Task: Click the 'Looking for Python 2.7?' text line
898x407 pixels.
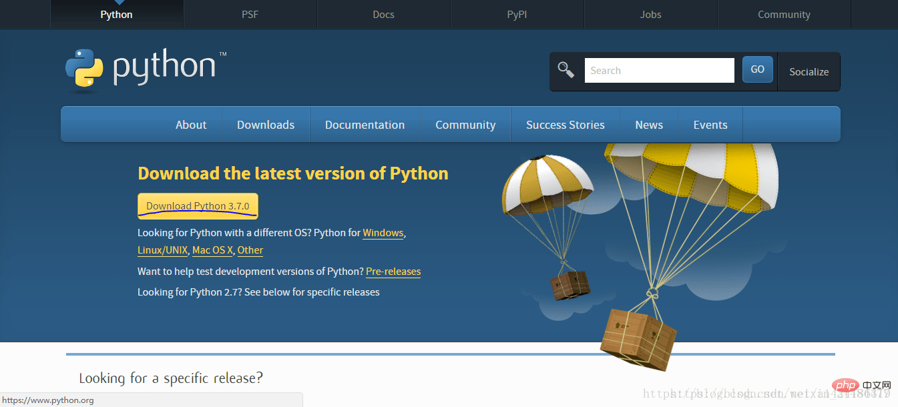Action: pos(258,292)
